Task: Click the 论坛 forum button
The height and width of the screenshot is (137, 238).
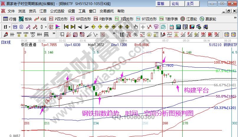Action: [175, 4]
